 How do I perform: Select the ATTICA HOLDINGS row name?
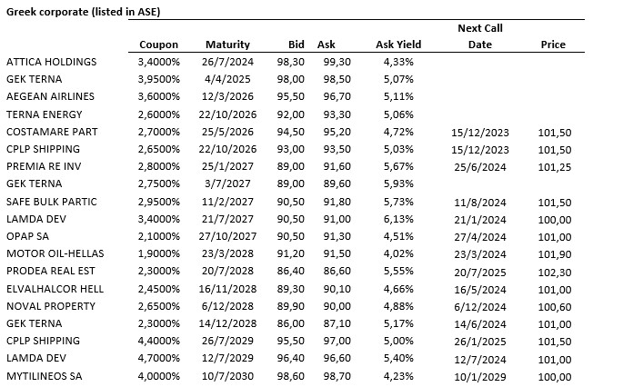pos(50,62)
